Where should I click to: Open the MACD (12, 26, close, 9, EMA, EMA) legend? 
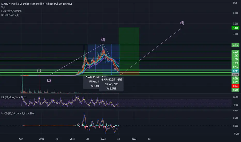pos(18,113)
